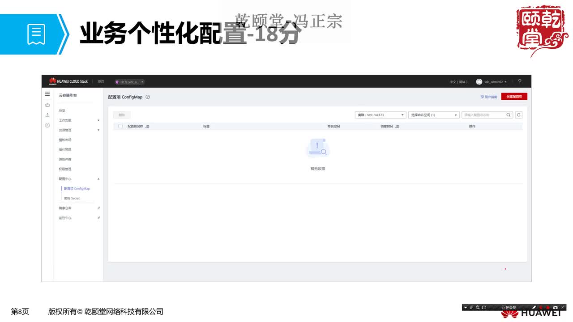Image resolution: width=573 pixels, height=322 pixels.
Task: Select 密钥 Secret in the sidebar
Action: click(x=72, y=198)
